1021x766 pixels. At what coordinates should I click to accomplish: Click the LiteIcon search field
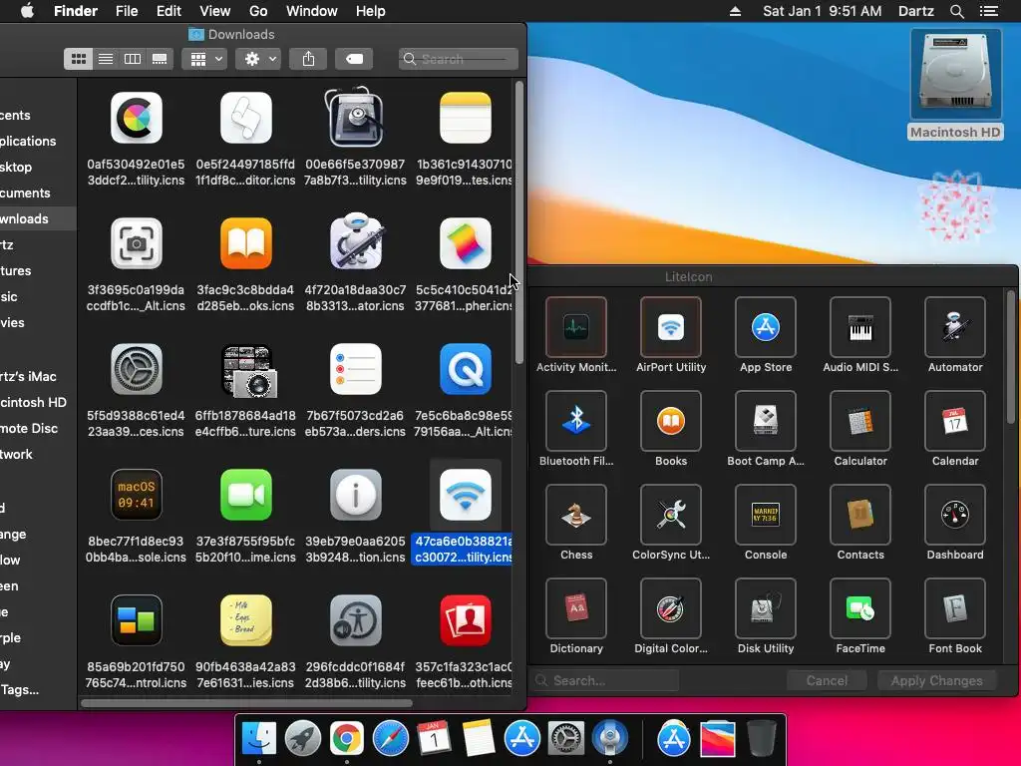click(604, 680)
